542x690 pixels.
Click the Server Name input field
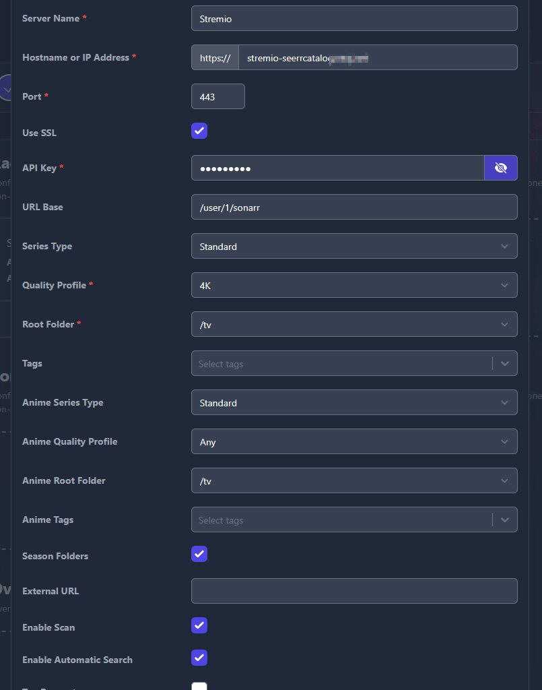point(354,19)
